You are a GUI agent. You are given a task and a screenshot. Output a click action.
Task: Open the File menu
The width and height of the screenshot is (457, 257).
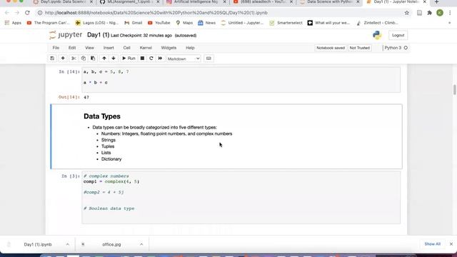pos(56,48)
